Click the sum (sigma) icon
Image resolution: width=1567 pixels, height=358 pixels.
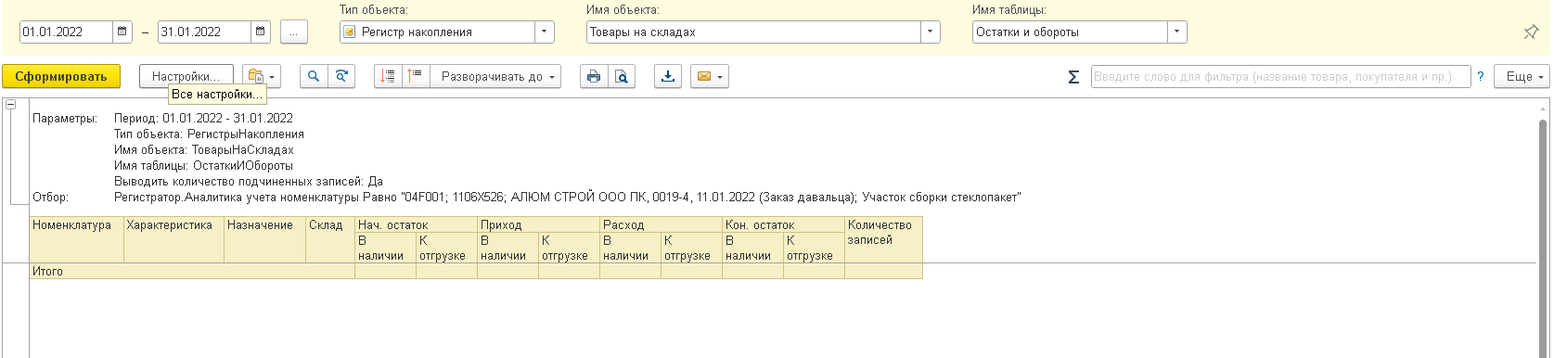coord(1073,77)
